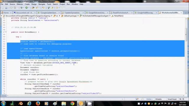Open Google Chrome from the taskbar
Screen dimensions: 189x106
[x=72, y=103]
